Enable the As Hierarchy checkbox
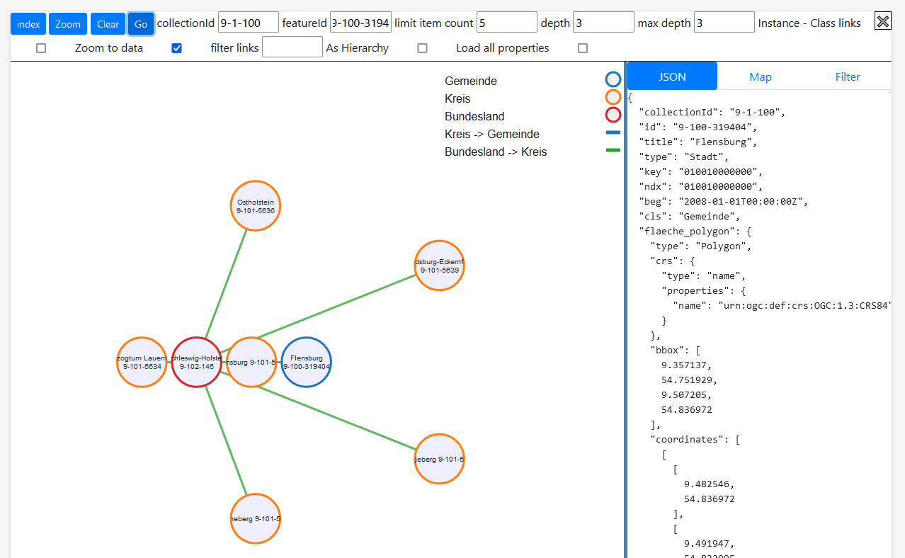The height and width of the screenshot is (558, 905). coord(422,48)
